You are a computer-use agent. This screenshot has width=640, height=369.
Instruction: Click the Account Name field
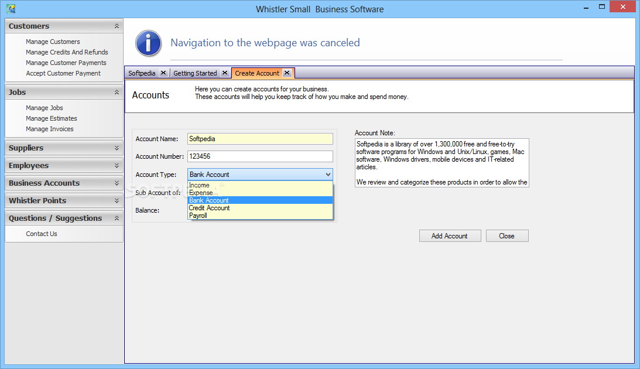tap(260, 139)
